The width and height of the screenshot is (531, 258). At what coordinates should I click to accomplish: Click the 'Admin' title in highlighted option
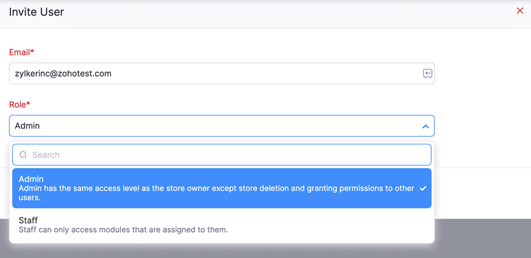click(31, 179)
